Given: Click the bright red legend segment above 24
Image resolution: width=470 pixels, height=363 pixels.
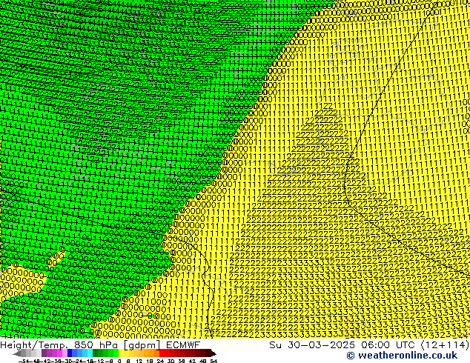Looking at the screenshot, I should click(162, 353).
